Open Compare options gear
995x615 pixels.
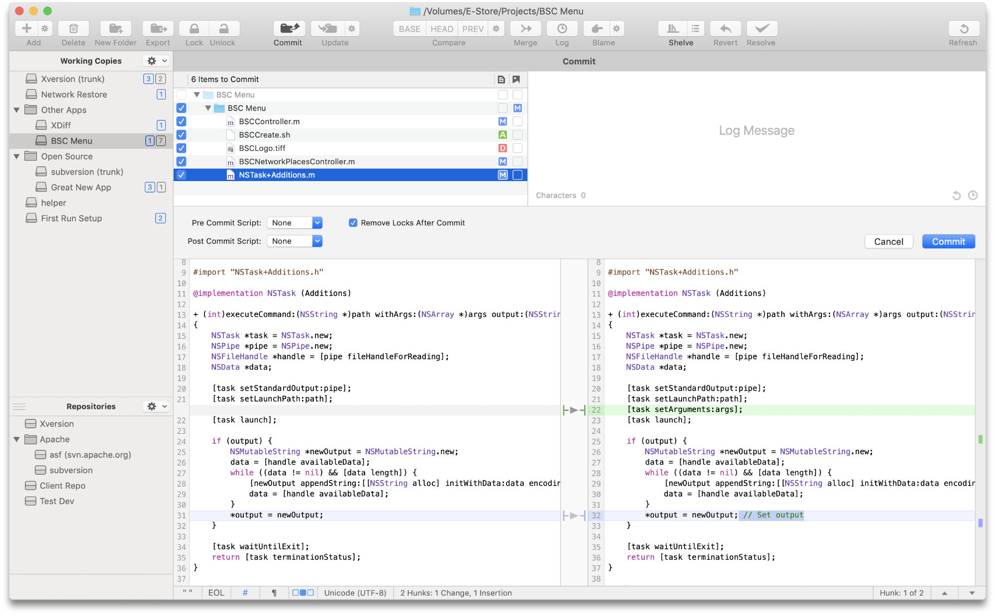point(496,29)
